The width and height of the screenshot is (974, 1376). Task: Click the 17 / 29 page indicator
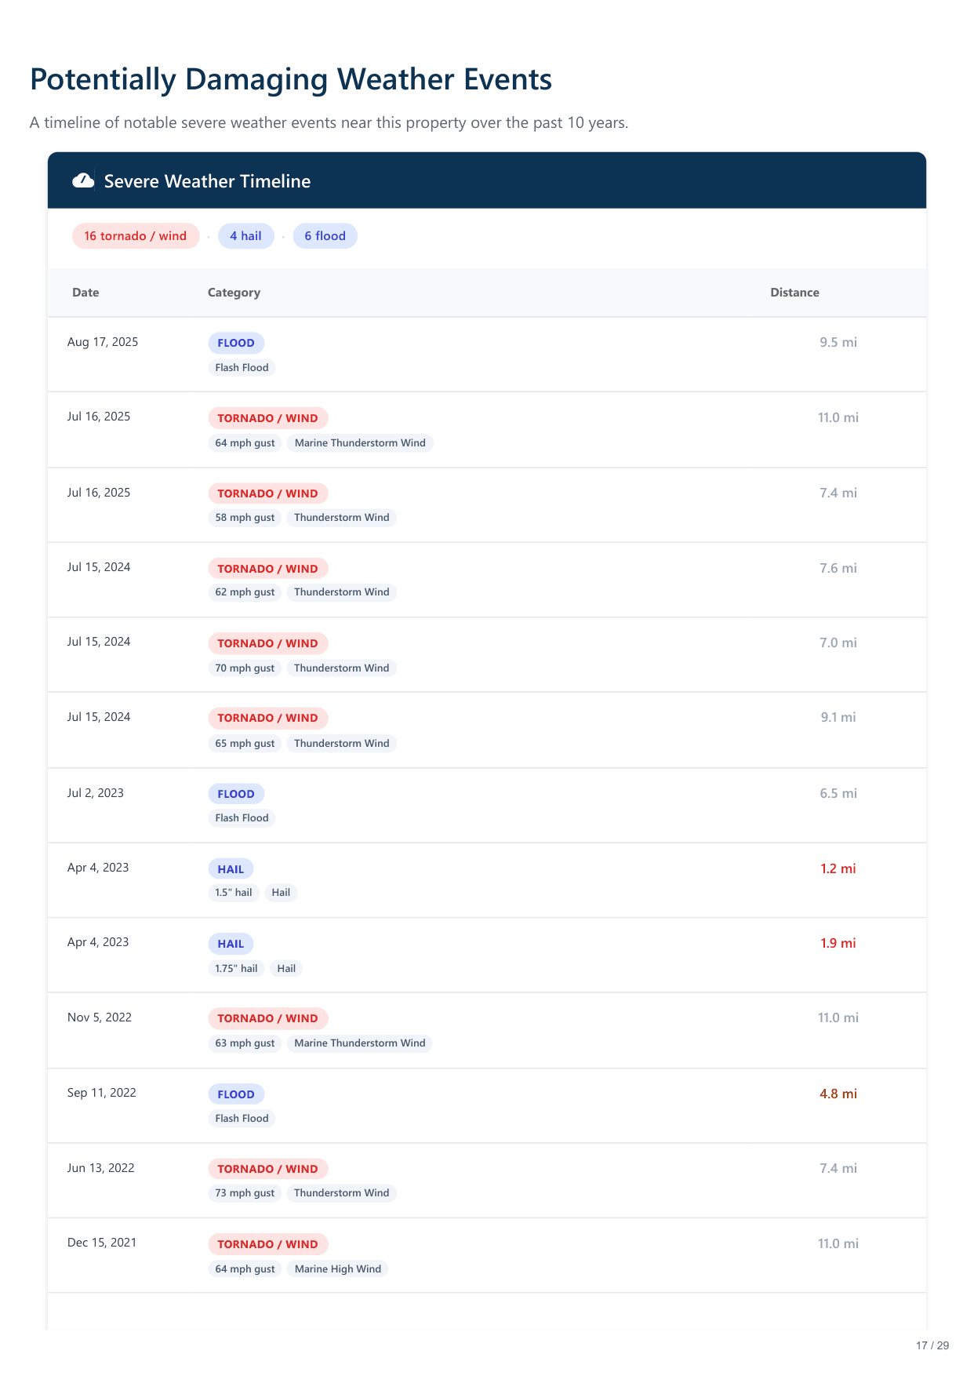[932, 1345]
